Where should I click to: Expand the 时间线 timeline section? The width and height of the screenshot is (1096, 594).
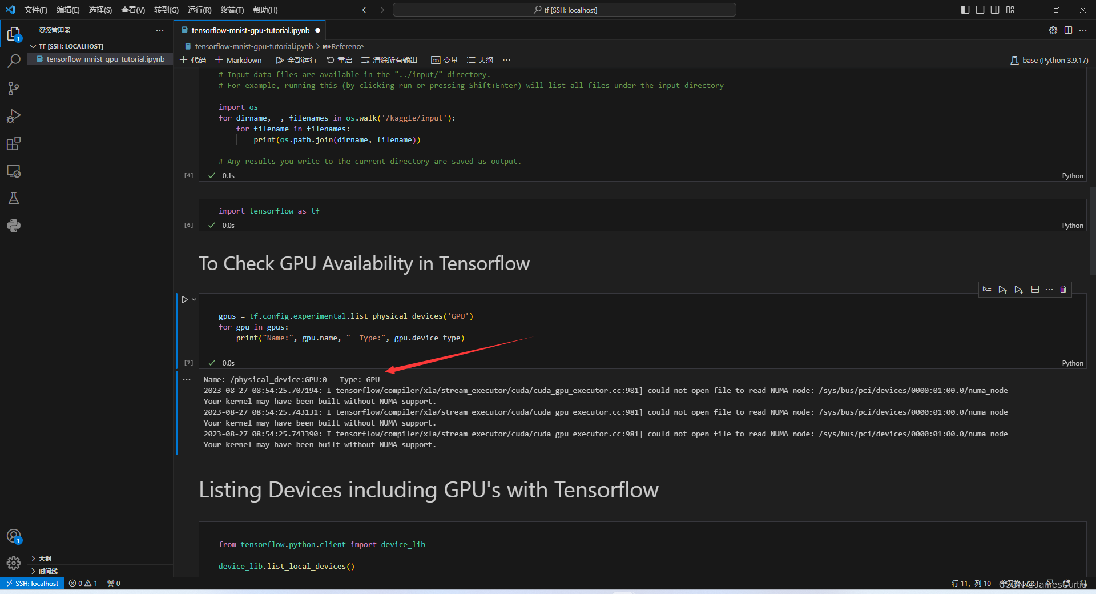100,571
